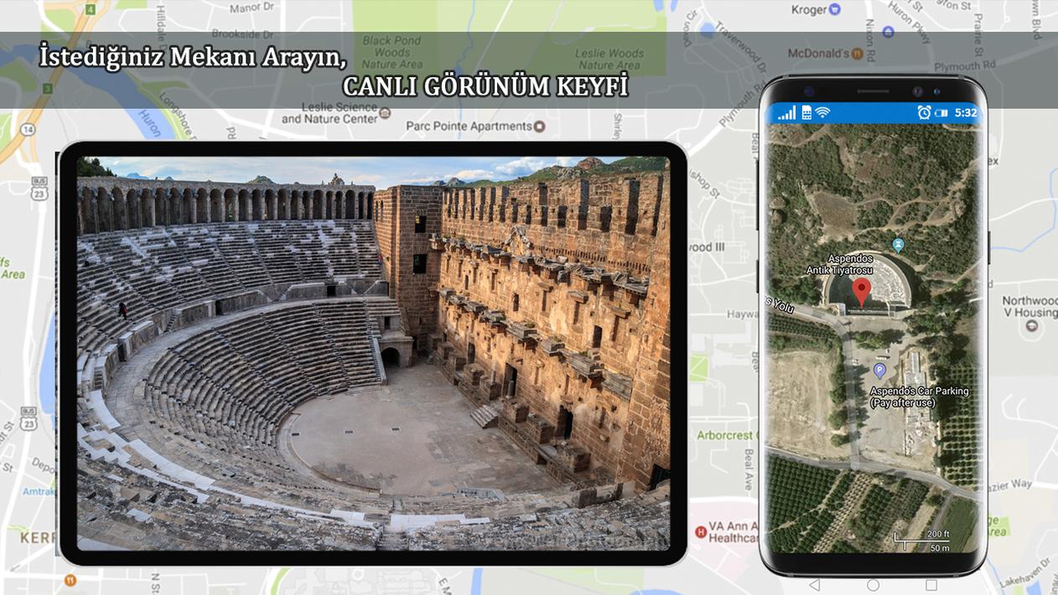Tap the teal landmark pin above the theatre
Viewport: 1058px width, 595px height.
click(899, 245)
